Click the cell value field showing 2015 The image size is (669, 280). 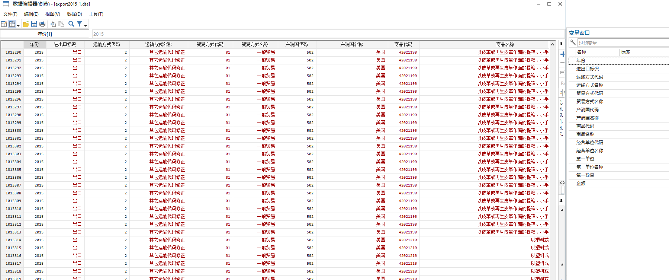coord(328,34)
